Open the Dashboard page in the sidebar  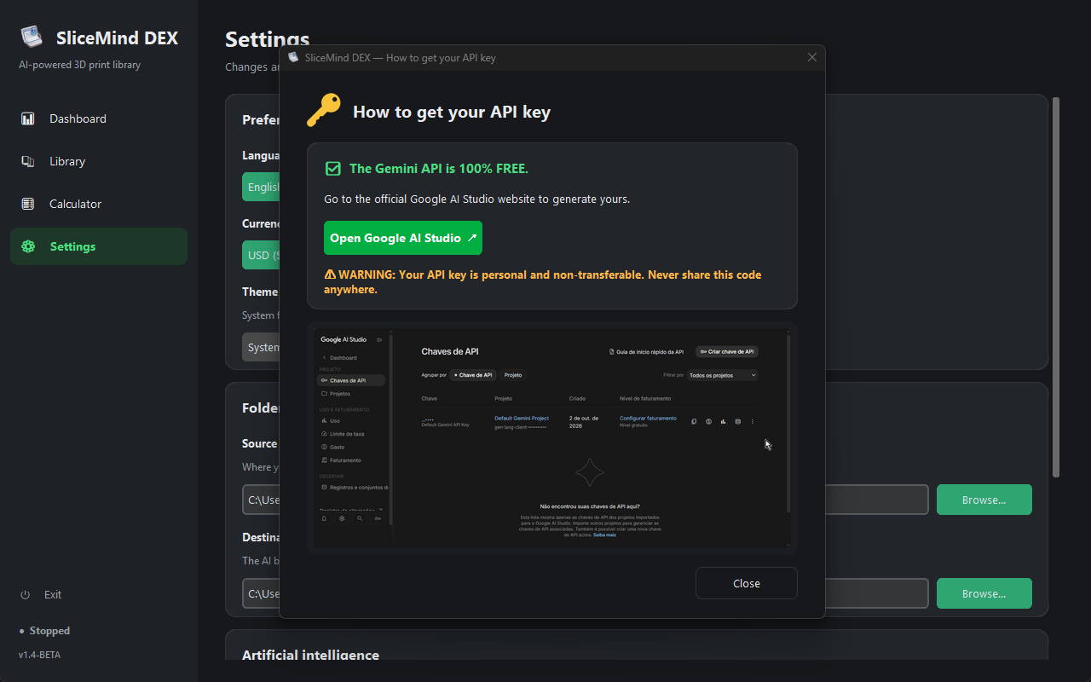(x=99, y=118)
